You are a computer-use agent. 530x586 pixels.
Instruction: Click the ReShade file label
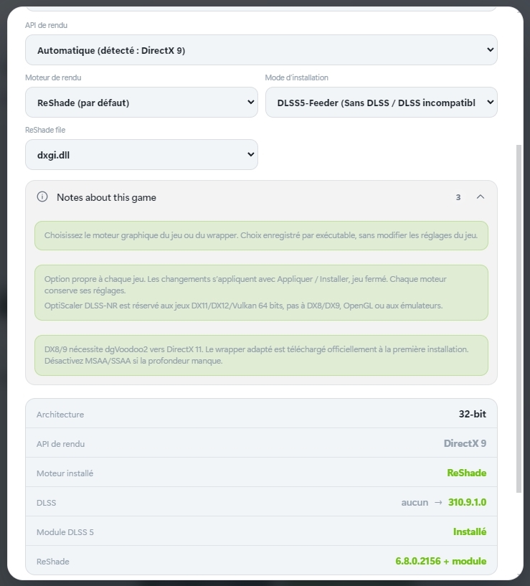pos(45,130)
